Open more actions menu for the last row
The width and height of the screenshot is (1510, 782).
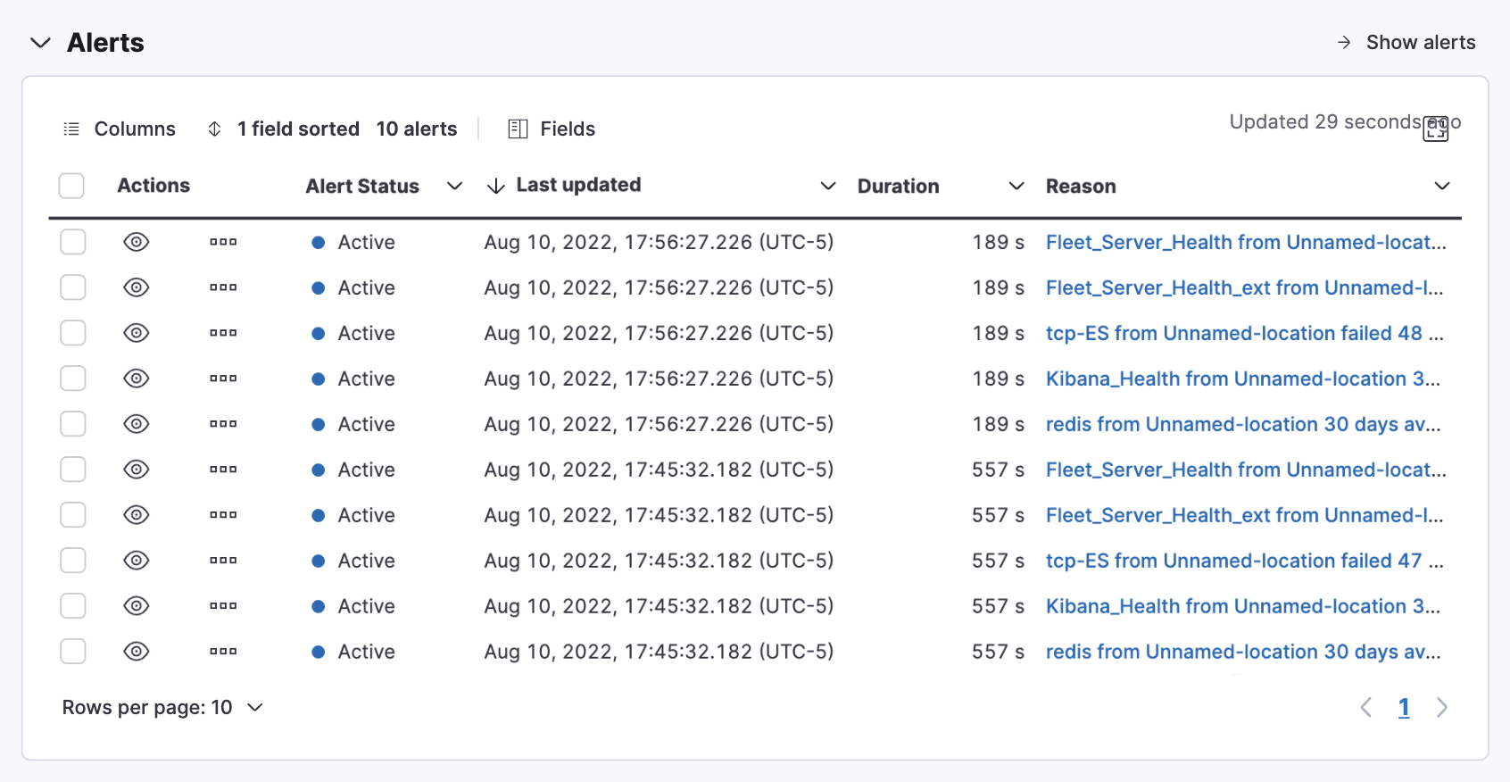(x=223, y=652)
